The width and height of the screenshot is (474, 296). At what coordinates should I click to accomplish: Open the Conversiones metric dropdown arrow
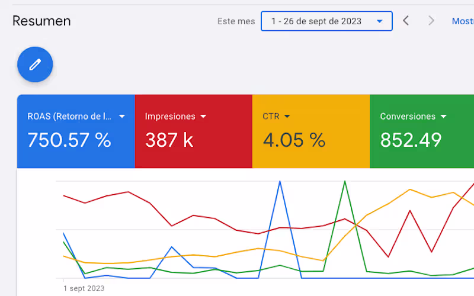click(x=443, y=117)
